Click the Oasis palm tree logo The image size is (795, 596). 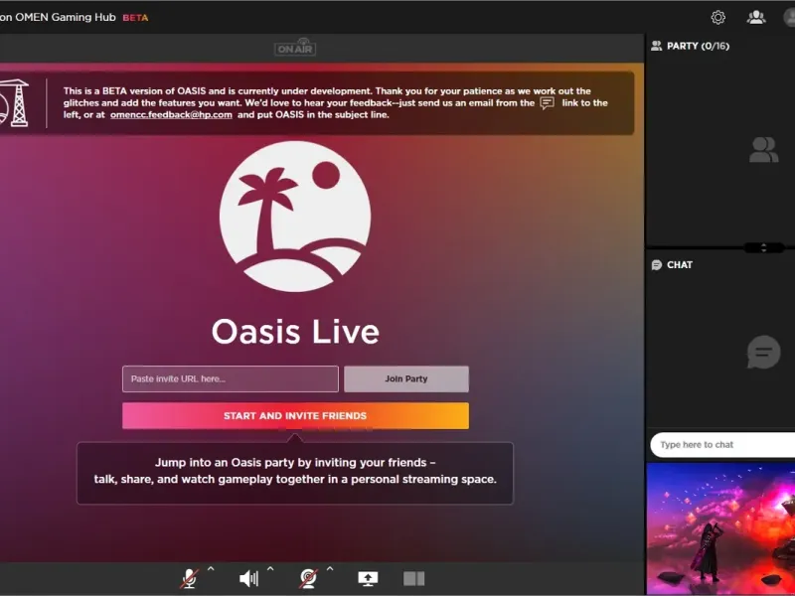tap(295, 217)
